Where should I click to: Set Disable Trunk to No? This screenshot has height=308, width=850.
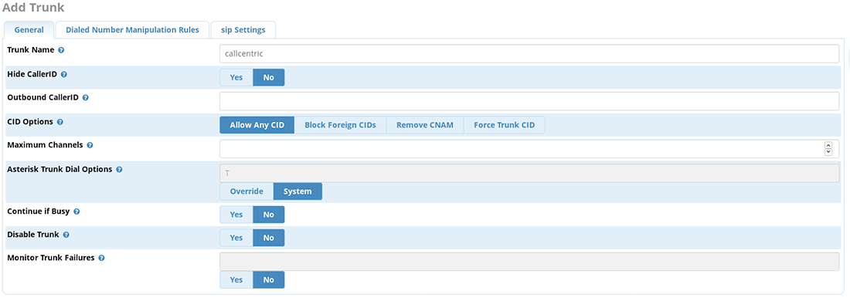[x=269, y=238]
